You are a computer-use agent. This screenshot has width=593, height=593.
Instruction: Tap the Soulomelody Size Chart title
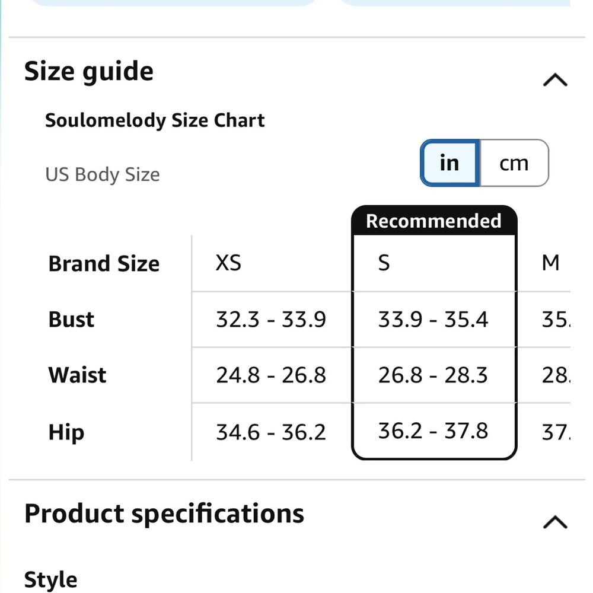point(155,120)
